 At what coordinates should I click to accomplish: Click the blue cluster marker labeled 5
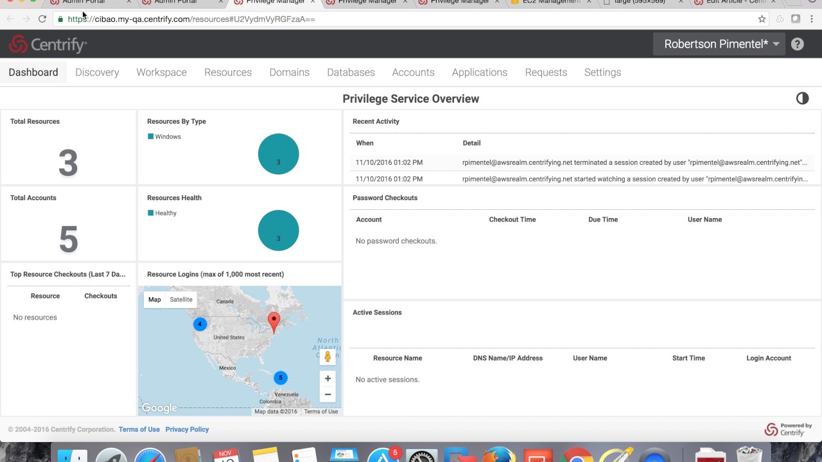[x=281, y=378]
